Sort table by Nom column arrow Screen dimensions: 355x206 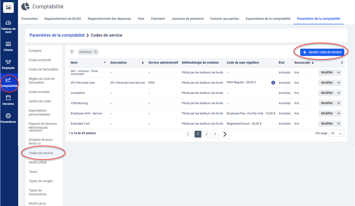(x=104, y=63)
